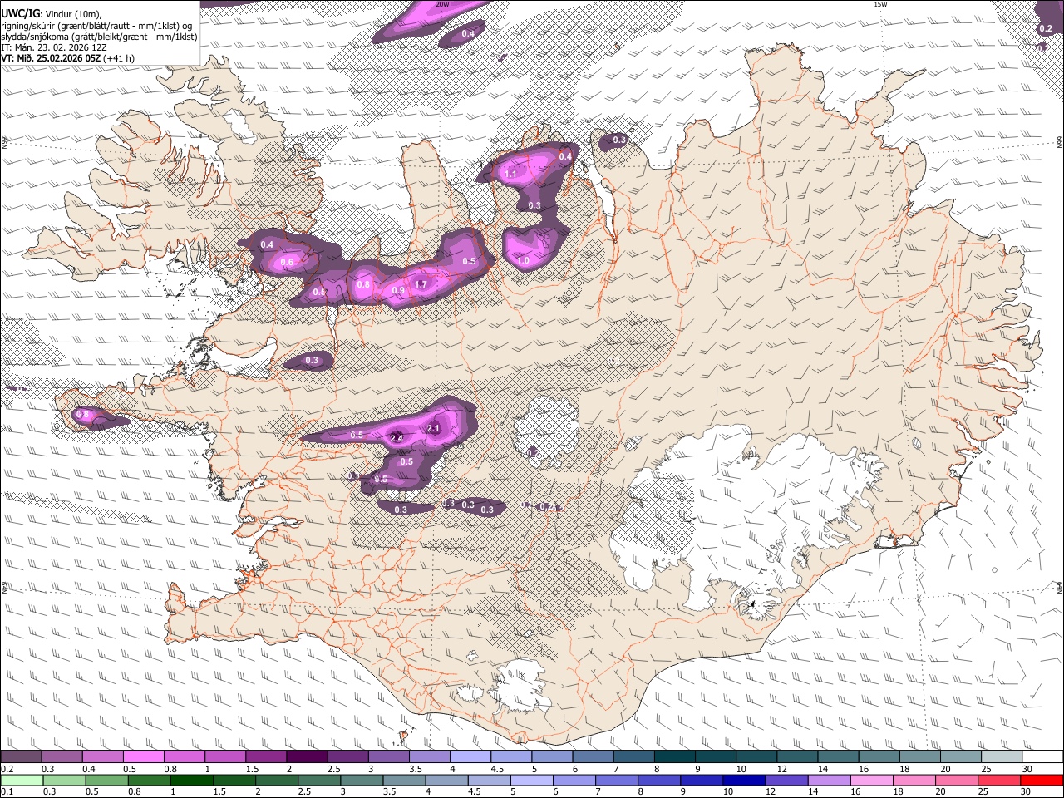Select the IT: Mán. 23. 02. 2026 12Z line
1064x798 pixels.
(54, 47)
